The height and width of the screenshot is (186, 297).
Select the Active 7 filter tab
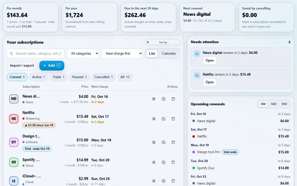pyautogui.click(x=38, y=77)
